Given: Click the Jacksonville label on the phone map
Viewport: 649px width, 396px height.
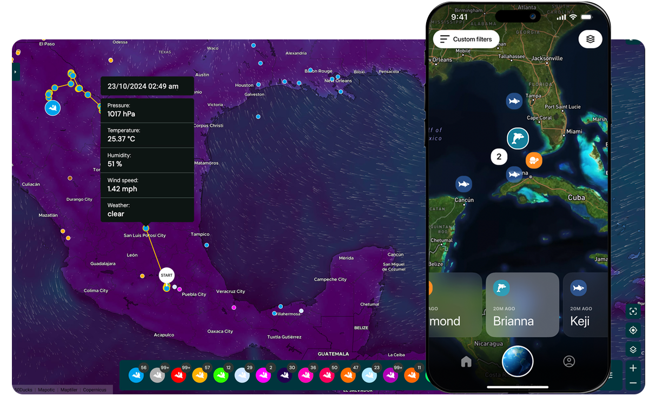Looking at the screenshot, I should coord(547,58).
